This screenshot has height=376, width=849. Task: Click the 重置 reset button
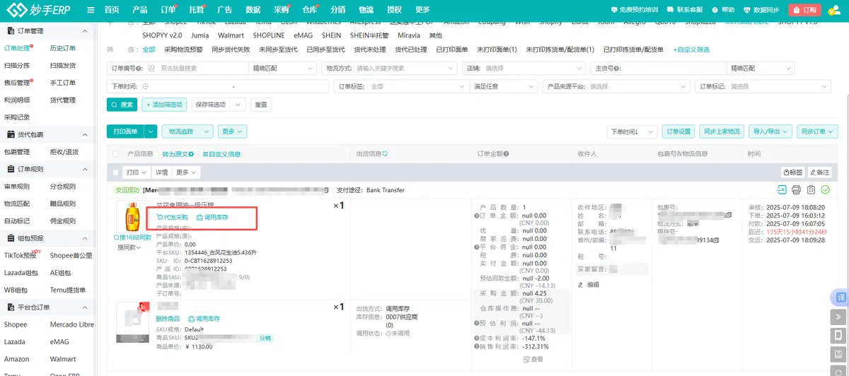(x=261, y=104)
